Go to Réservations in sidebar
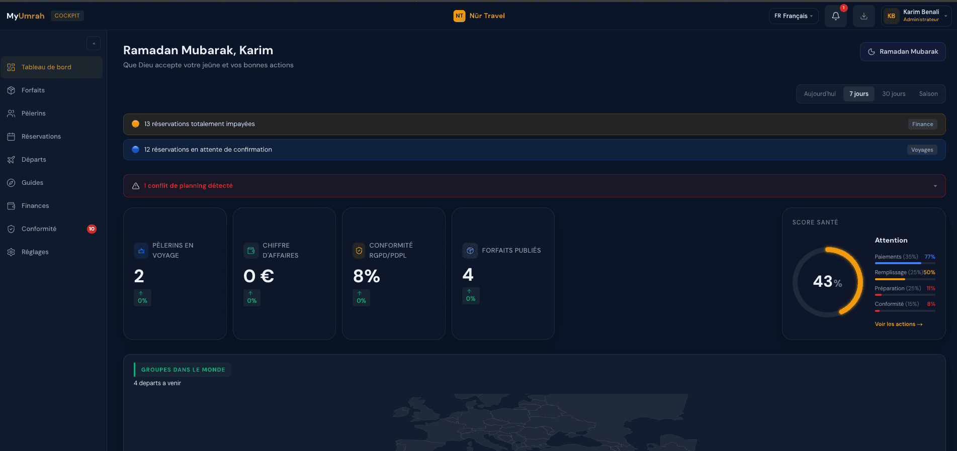The height and width of the screenshot is (451, 957). click(x=41, y=137)
